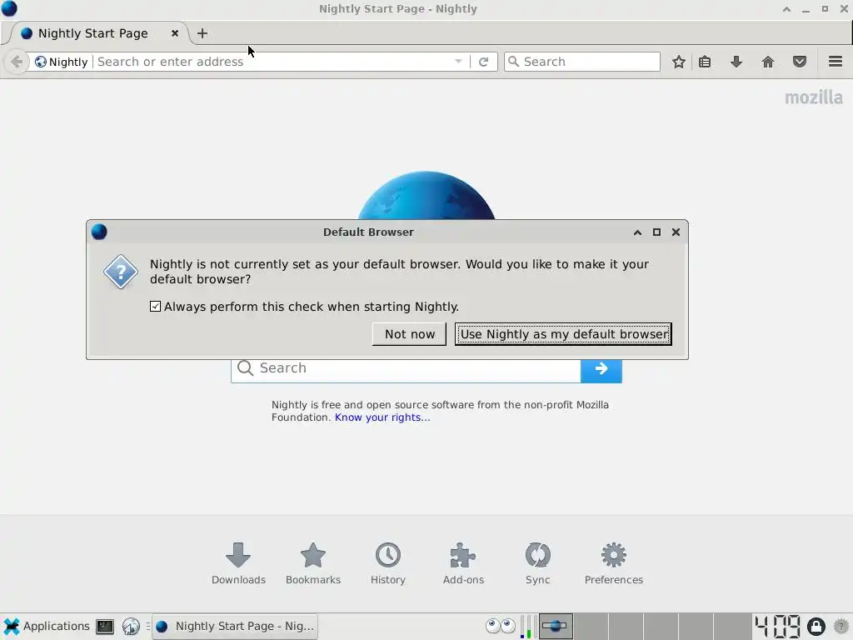Click the Nightly identity icon in address bar
Screen dimensions: 853x640
[x=41, y=62]
